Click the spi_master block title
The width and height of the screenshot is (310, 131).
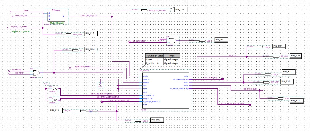pos(145,70)
